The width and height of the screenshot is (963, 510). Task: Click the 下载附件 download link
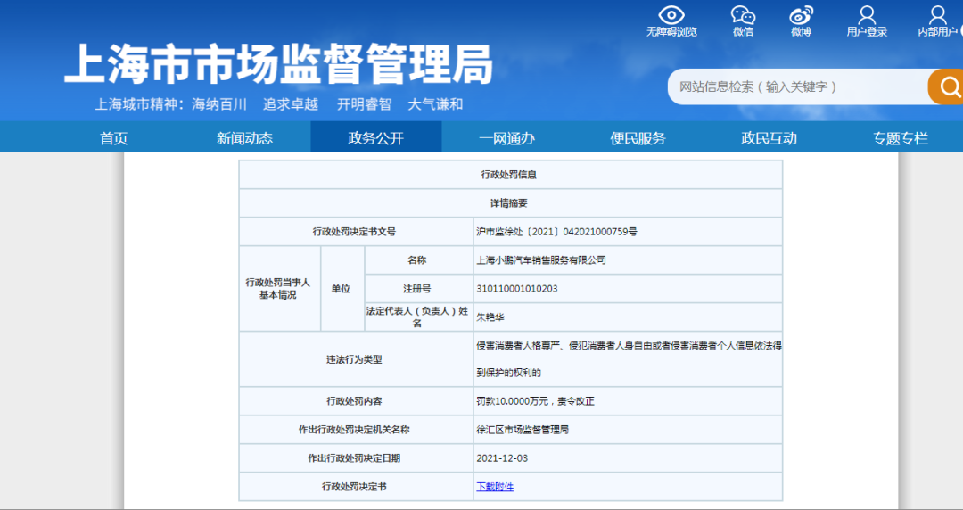495,487
